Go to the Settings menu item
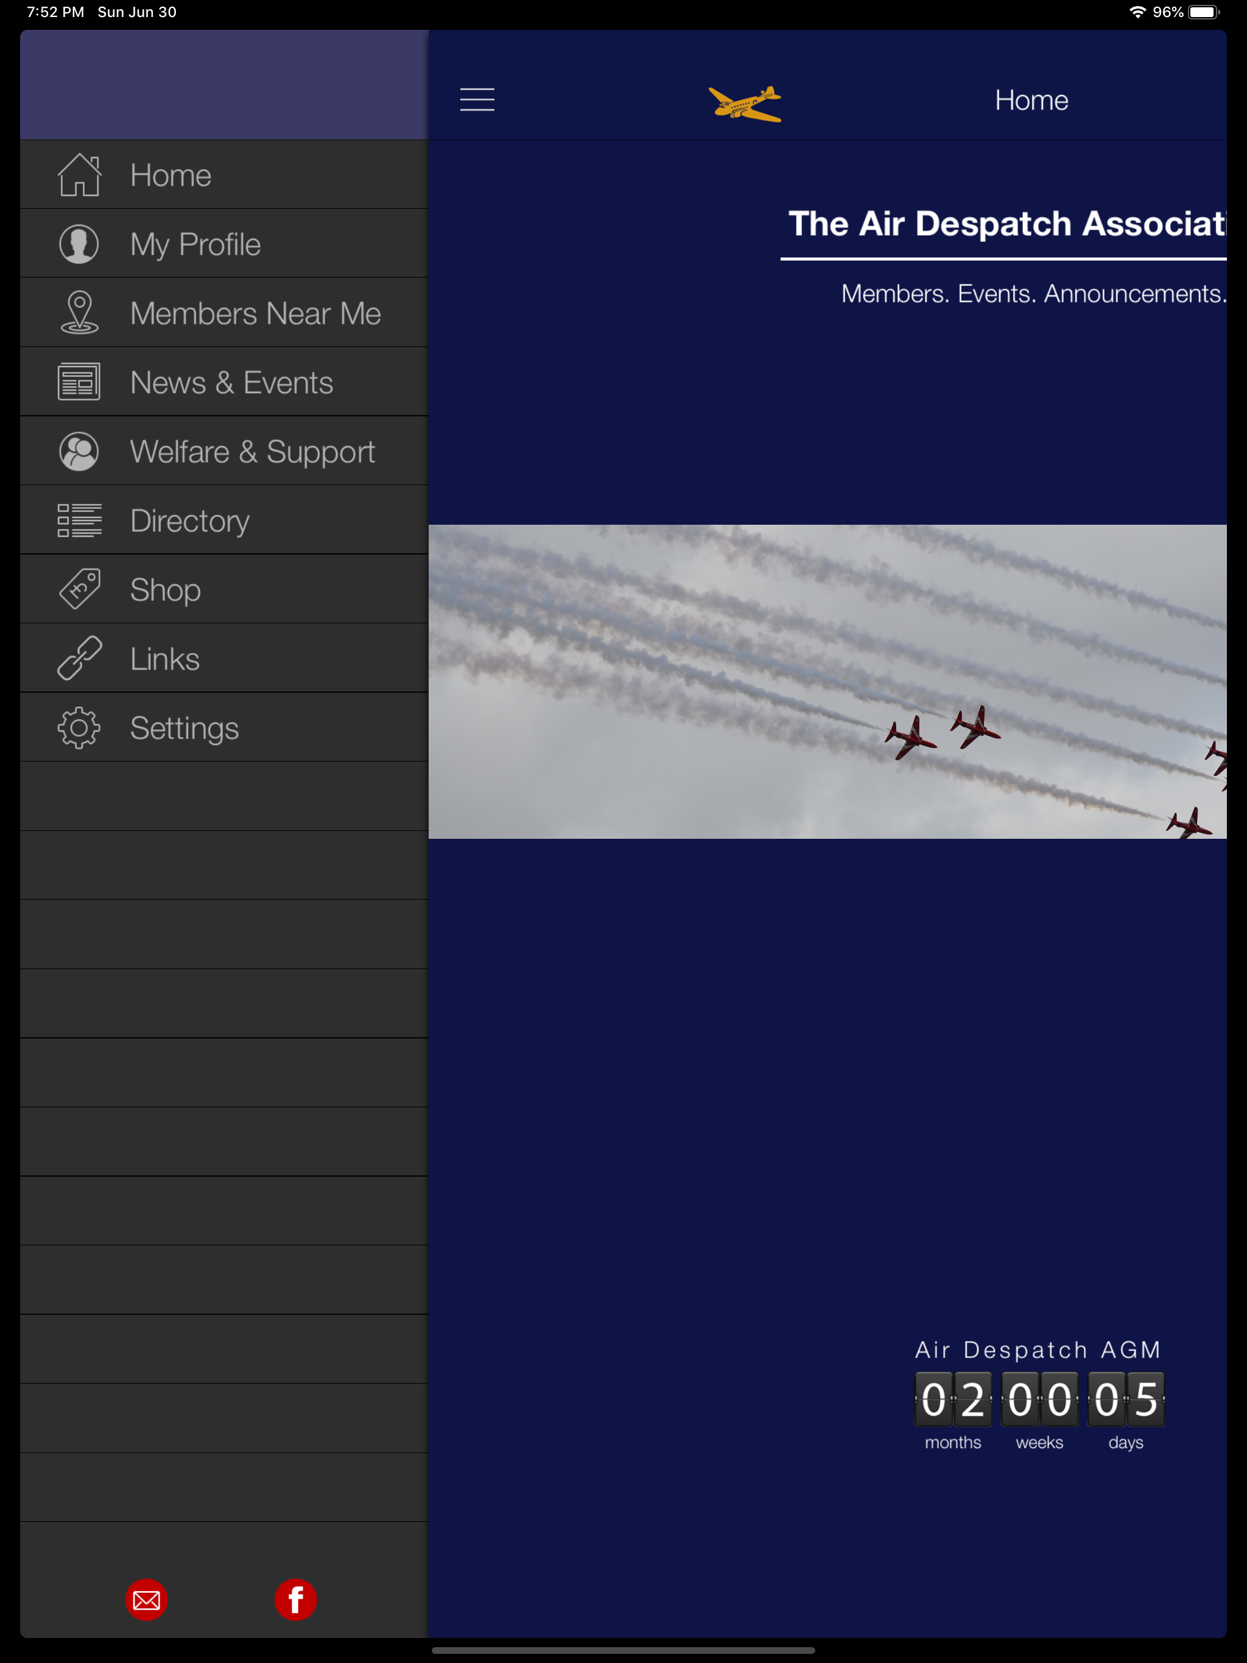 (224, 728)
